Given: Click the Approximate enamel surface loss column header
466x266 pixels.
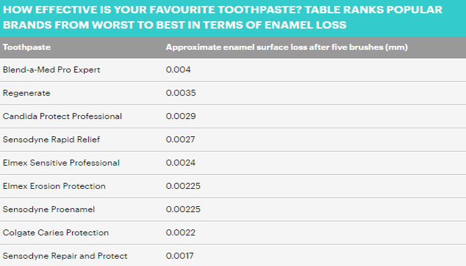Looking at the screenshot, I should [286, 48].
